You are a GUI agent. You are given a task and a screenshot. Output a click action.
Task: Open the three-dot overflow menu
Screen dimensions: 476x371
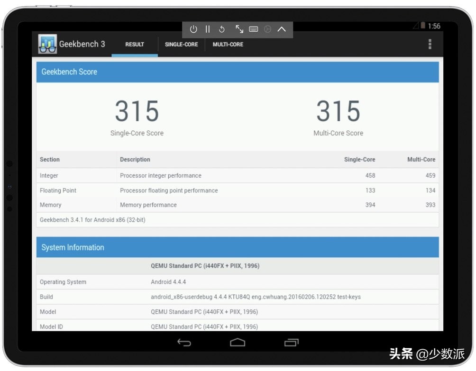click(430, 44)
